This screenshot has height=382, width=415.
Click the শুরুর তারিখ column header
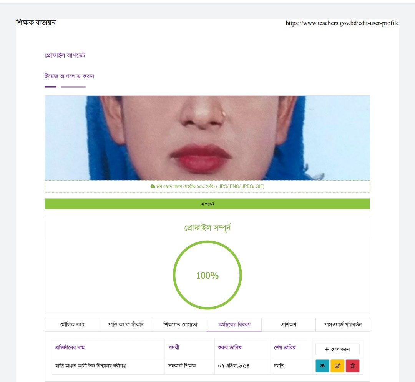click(230, 347)
